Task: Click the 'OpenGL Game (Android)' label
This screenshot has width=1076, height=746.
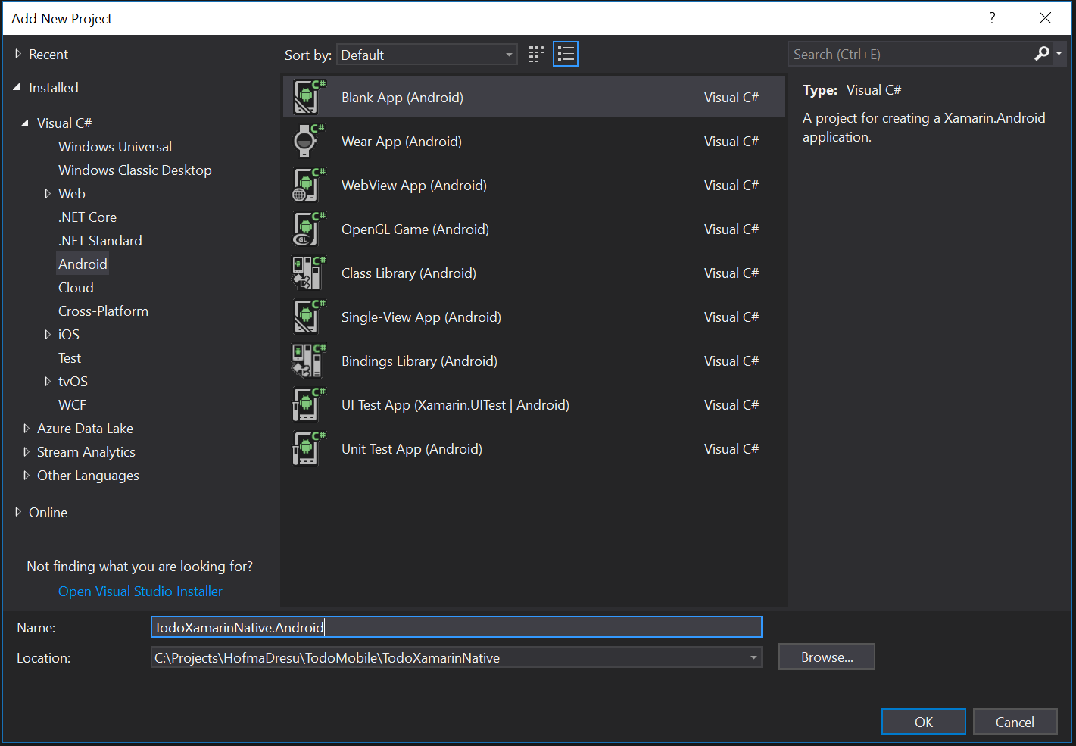Action: (x=415, y=229)
